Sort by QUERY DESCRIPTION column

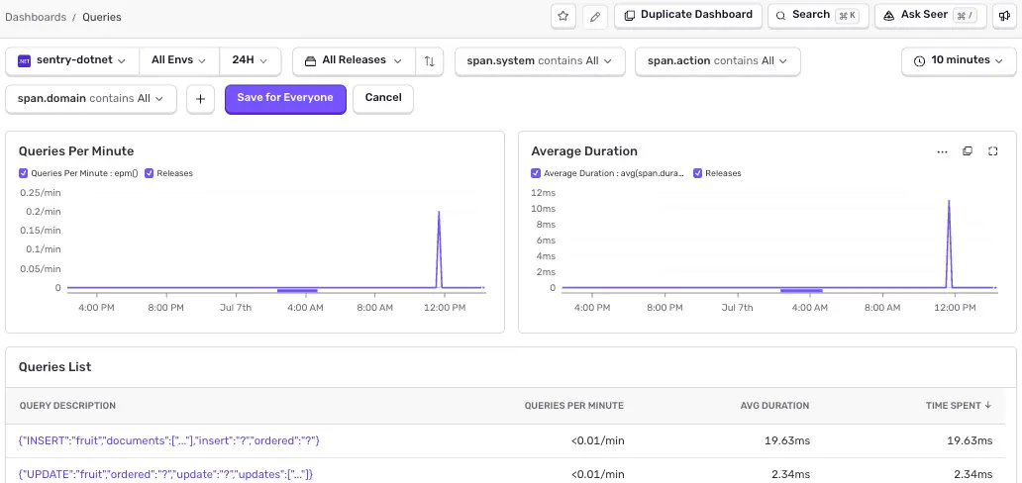67,406
